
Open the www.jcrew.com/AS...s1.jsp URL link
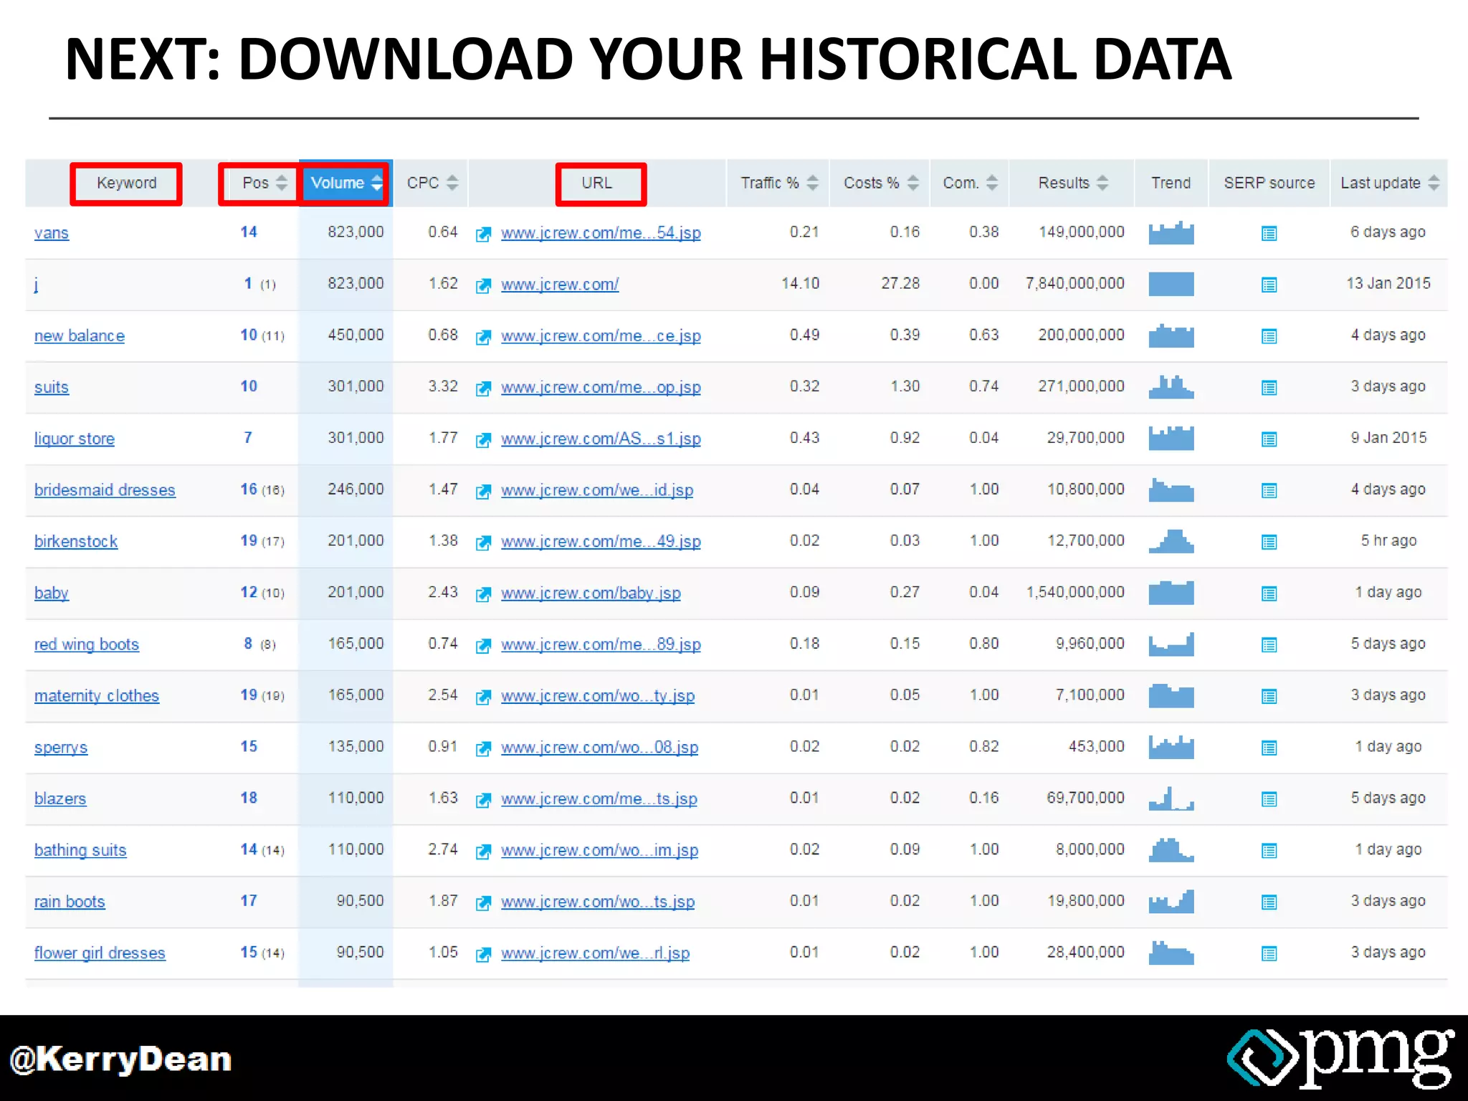click(x=601, y=439)
